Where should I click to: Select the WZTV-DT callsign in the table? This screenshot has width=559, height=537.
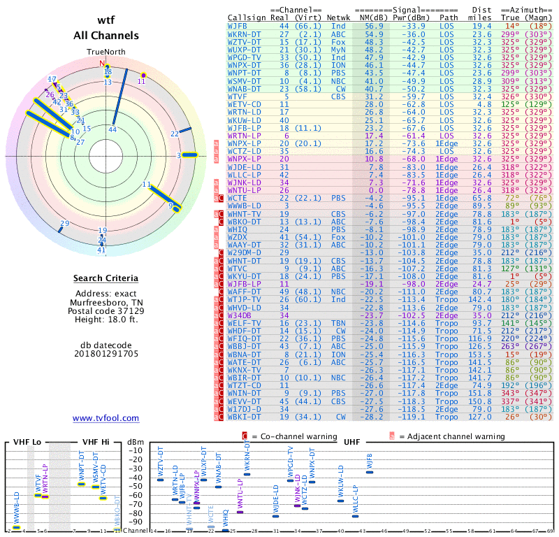pyautogui.click(x=244, y=42)
